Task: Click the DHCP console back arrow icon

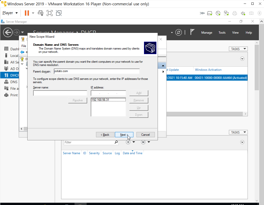Action: tap(22, 52)
